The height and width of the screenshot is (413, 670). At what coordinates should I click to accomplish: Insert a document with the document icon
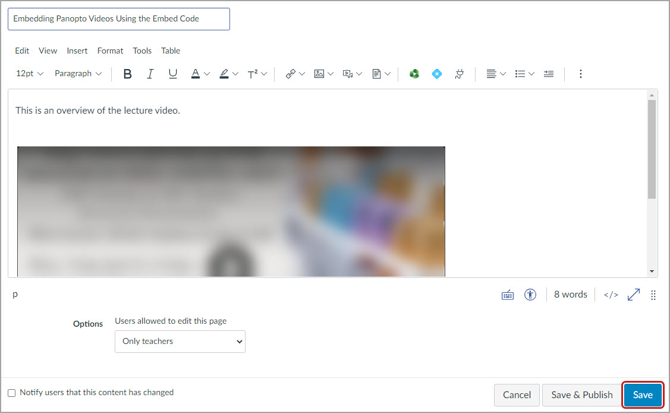point(376,74)
